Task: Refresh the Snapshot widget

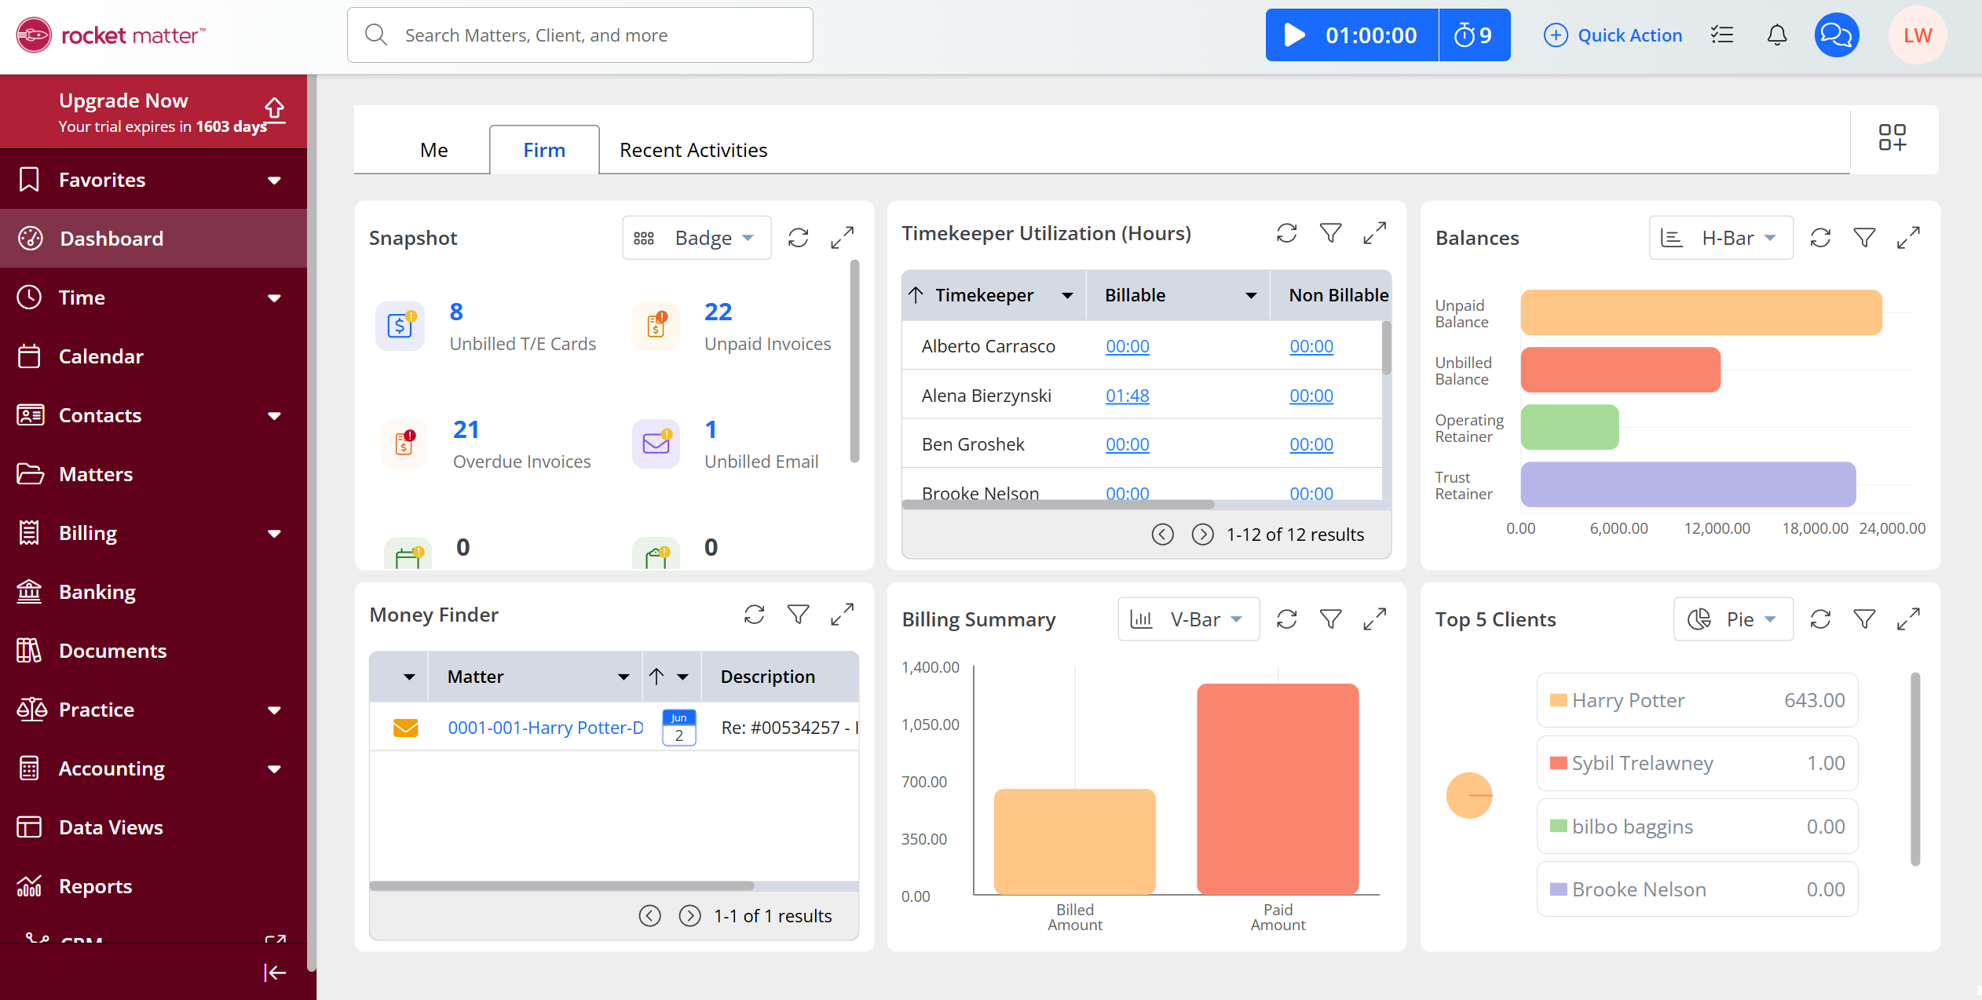Action: point(798,238)
